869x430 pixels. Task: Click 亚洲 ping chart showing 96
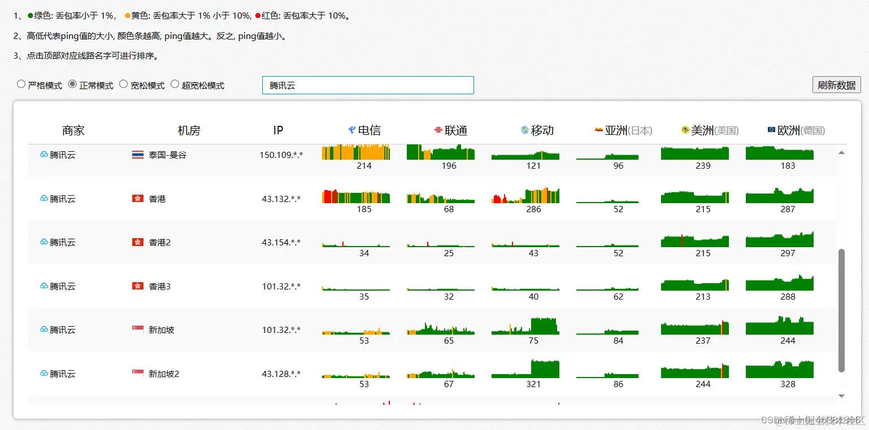click(607, 156)
